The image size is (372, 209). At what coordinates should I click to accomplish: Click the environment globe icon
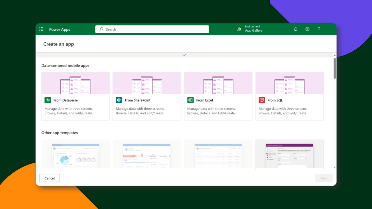[x=239, y=29]
